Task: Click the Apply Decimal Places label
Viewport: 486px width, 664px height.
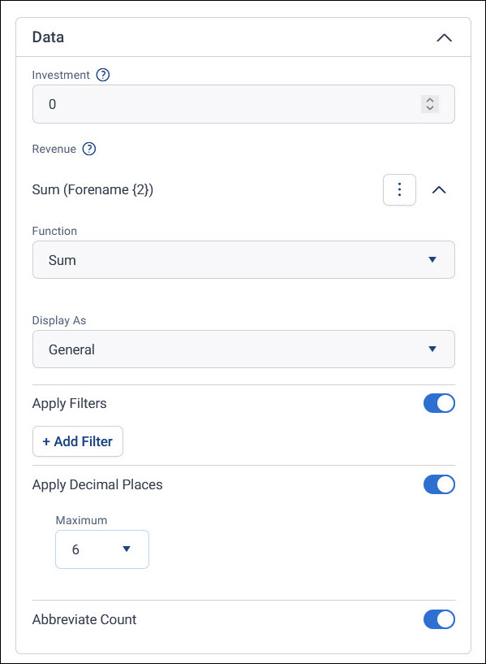Action: (97, 485)
